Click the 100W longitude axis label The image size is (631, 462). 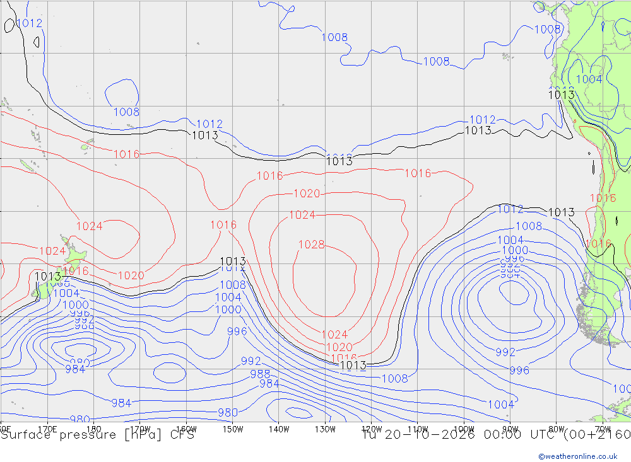pyautogui.click(x=464, y=429)
